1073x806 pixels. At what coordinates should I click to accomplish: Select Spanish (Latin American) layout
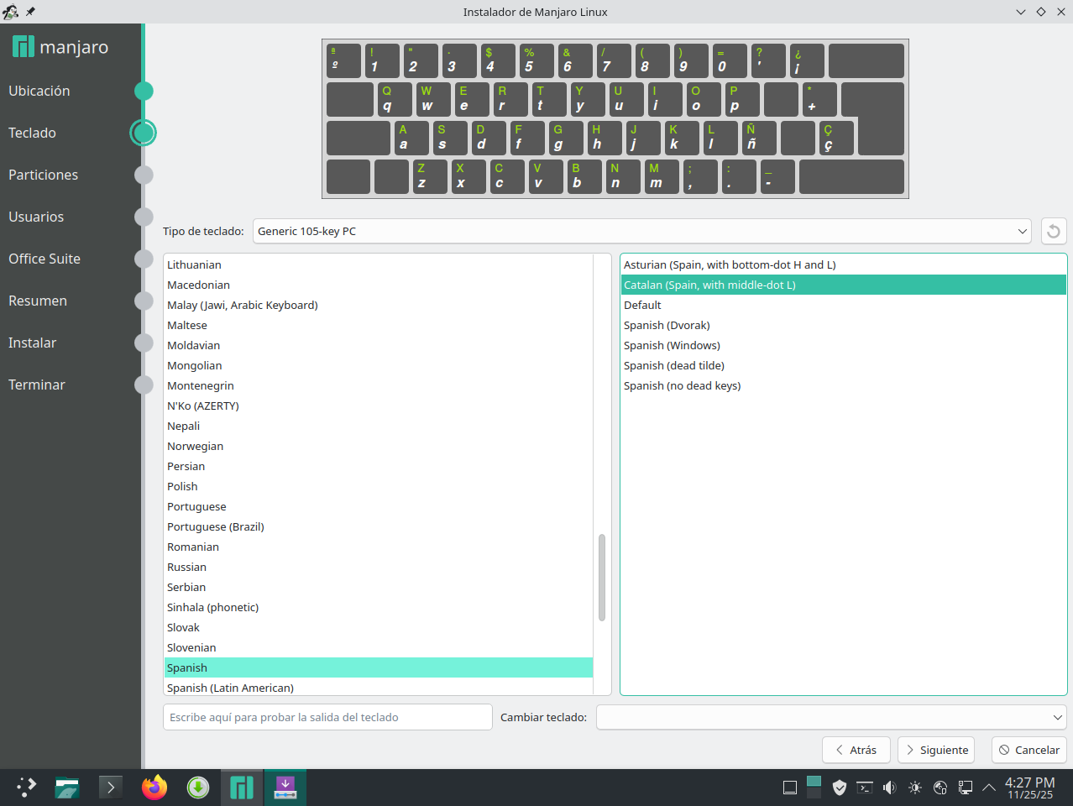click(x=231, y=688)
